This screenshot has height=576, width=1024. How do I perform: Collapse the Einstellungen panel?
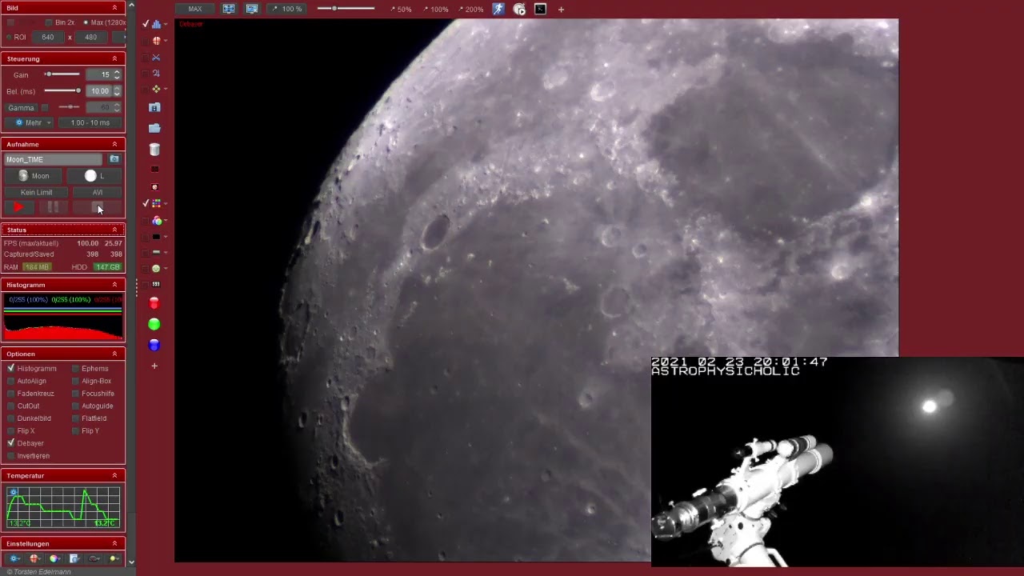pos(114,543)
